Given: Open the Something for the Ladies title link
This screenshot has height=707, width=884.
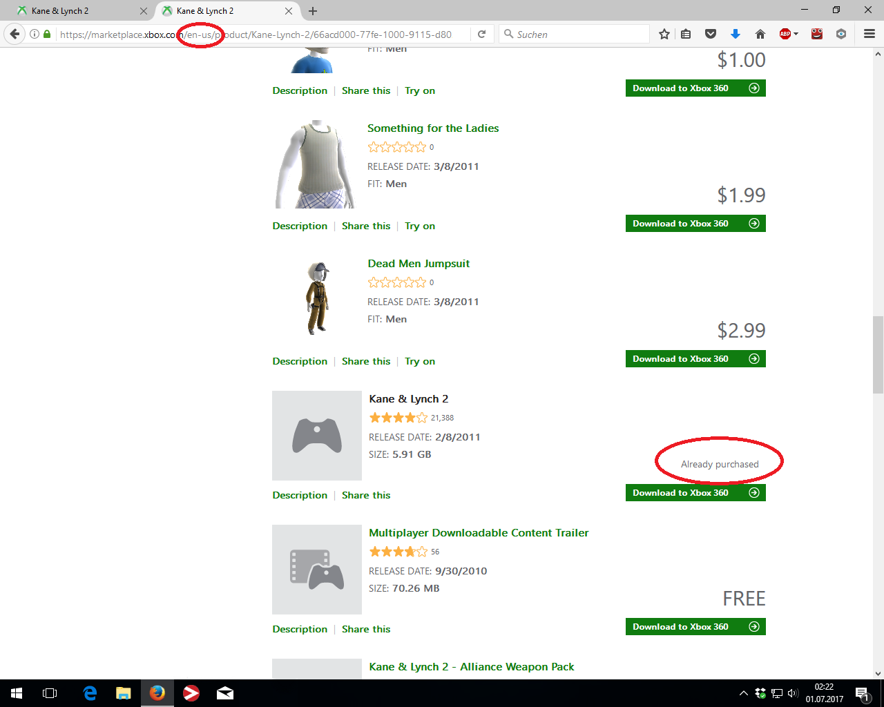Looking at the screenshot, I should tap(433, 128).
